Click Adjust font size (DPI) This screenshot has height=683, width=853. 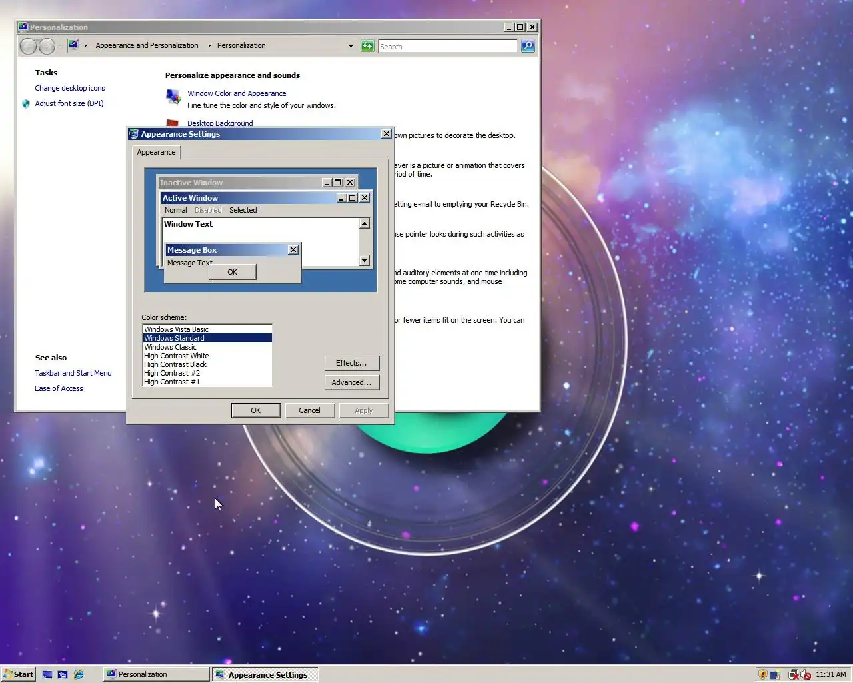pos(69,103)
